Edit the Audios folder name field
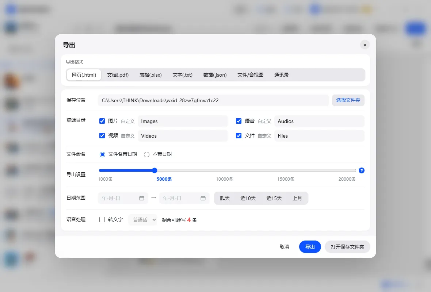The height and width of the screenshot is (292, 431). click(x=319, y=121)
